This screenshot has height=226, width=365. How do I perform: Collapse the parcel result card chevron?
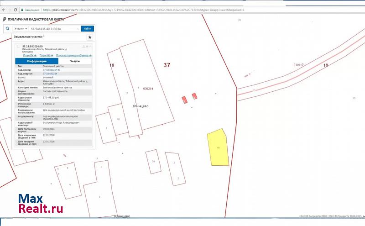click(90, 47)
